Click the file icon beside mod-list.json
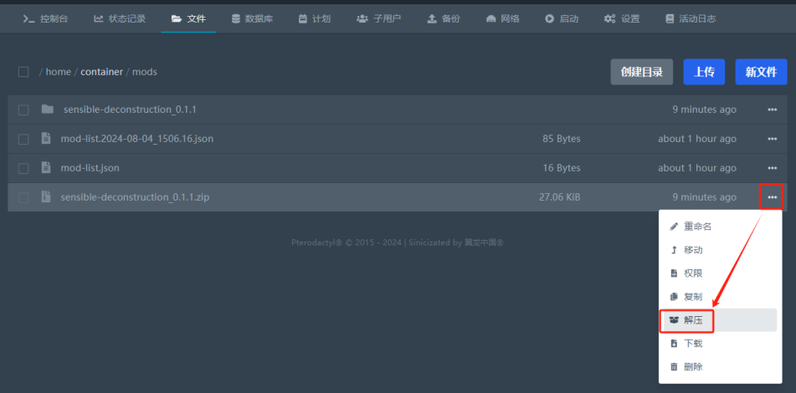This screenshot has width=796, height=393. [47, 168]
